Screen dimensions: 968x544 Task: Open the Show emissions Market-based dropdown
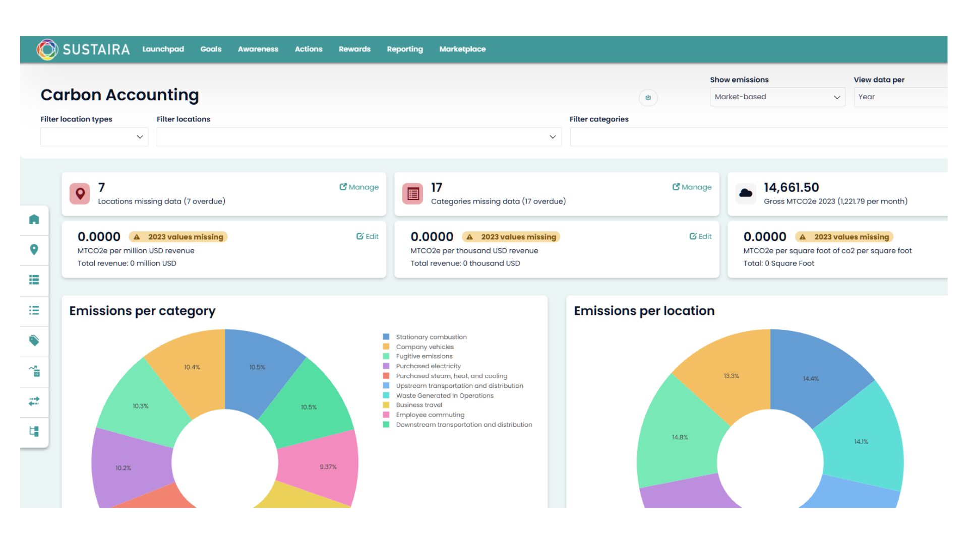pos(777,97)
